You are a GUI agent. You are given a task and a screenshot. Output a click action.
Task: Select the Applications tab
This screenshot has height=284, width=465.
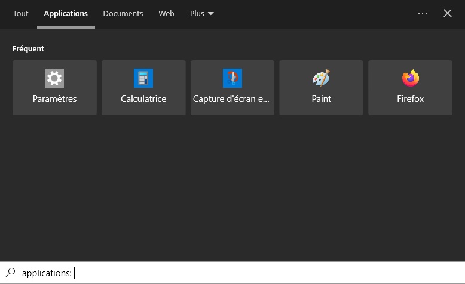click(66, 14)
